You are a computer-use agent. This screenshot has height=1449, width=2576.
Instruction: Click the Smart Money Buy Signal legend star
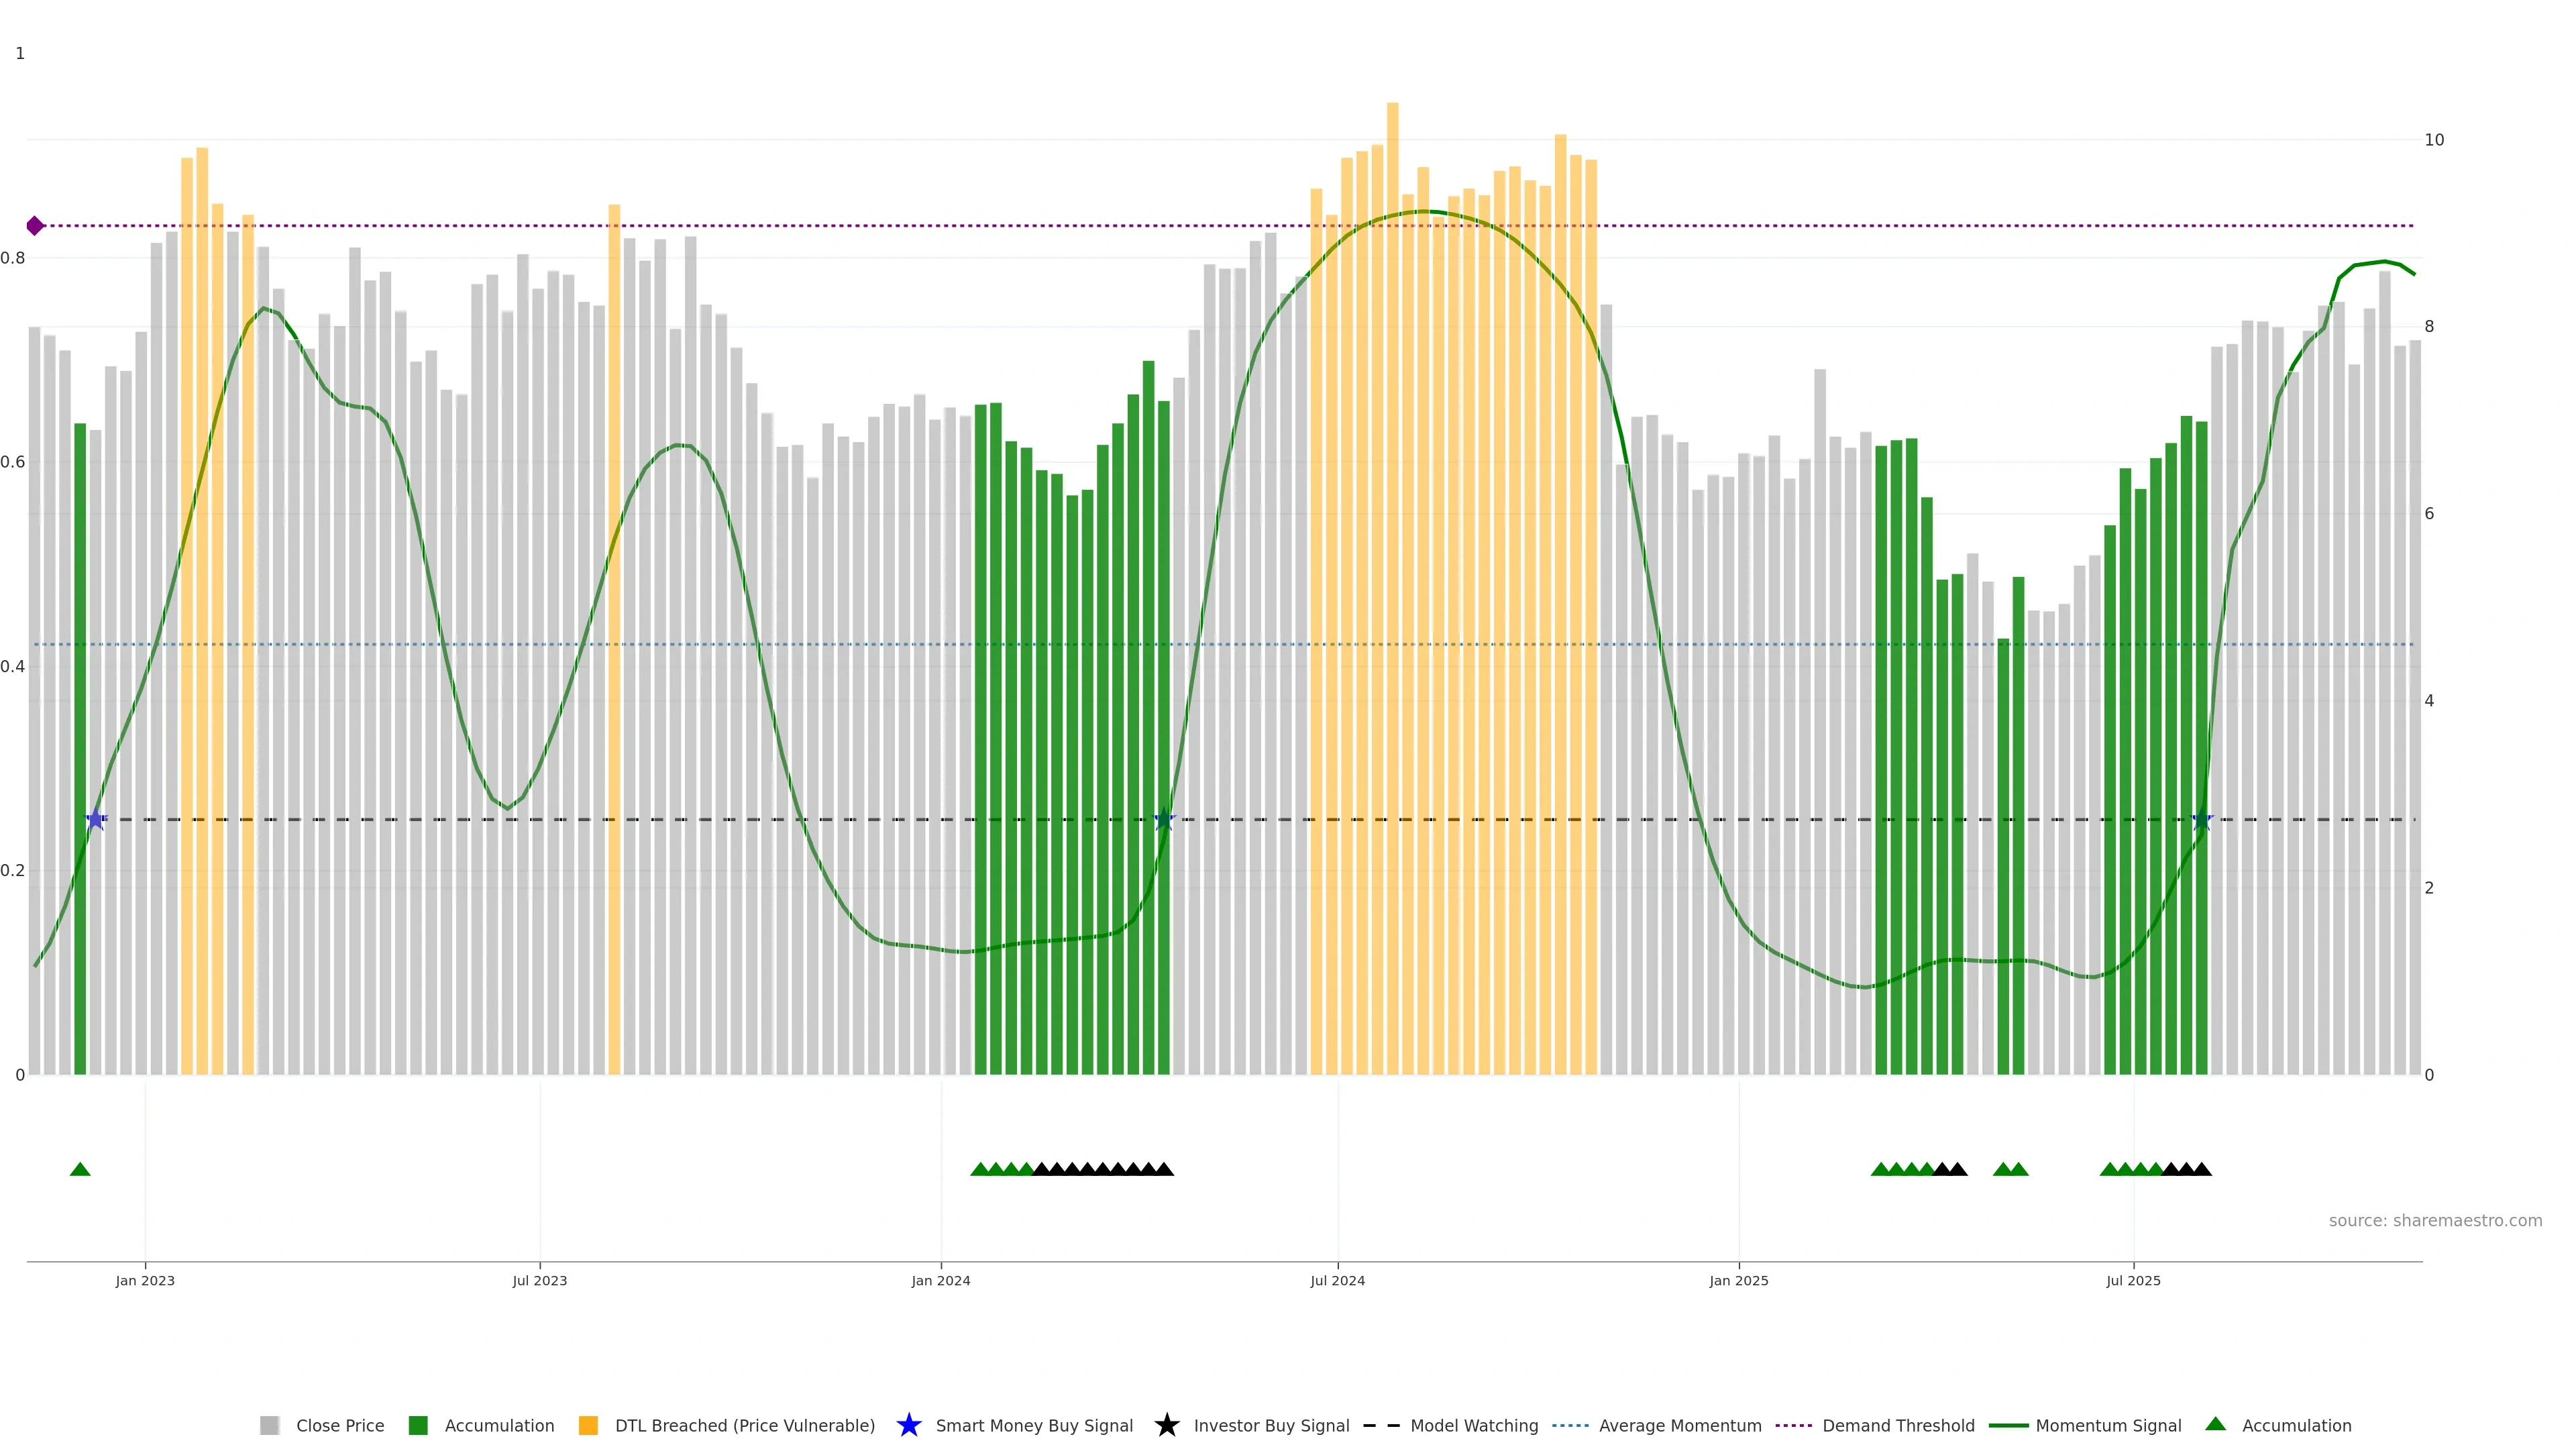[908, 1425]
